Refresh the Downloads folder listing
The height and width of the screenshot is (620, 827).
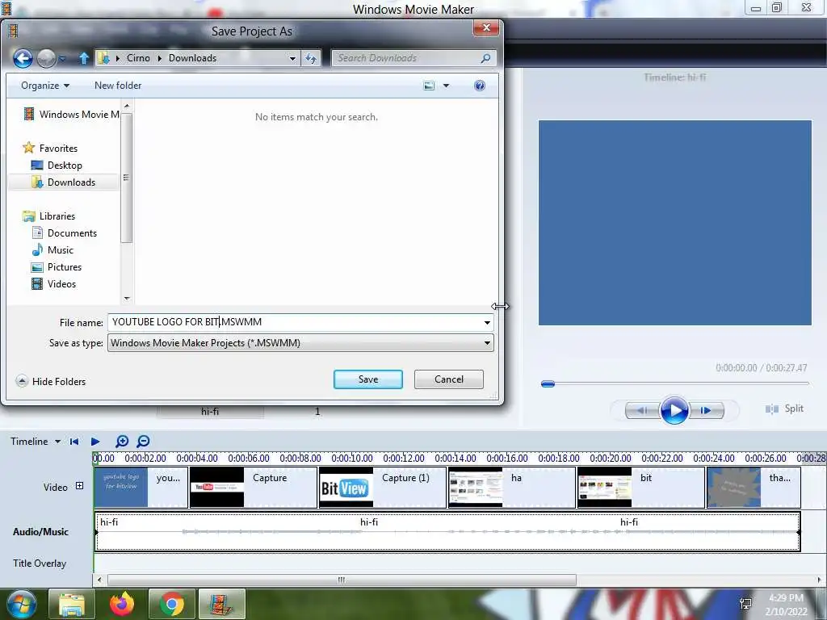point(311,58)
